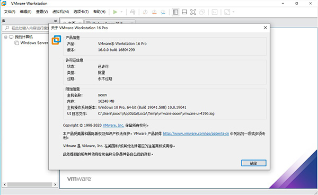Click the product name VMware® Workstation 16 Pro
Screen dimensions: 318x195
point(122,43)
